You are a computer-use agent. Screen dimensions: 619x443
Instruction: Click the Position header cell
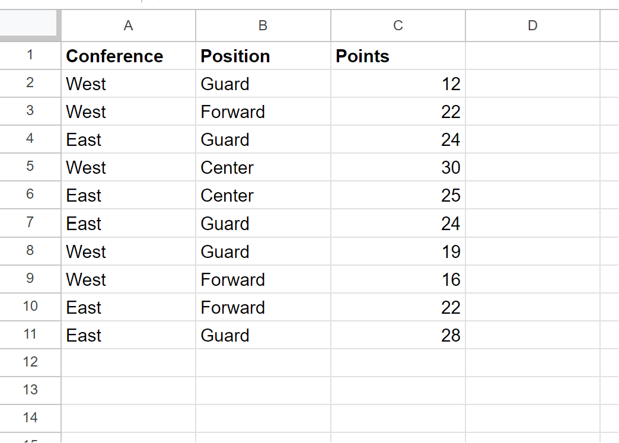(263, 56)
